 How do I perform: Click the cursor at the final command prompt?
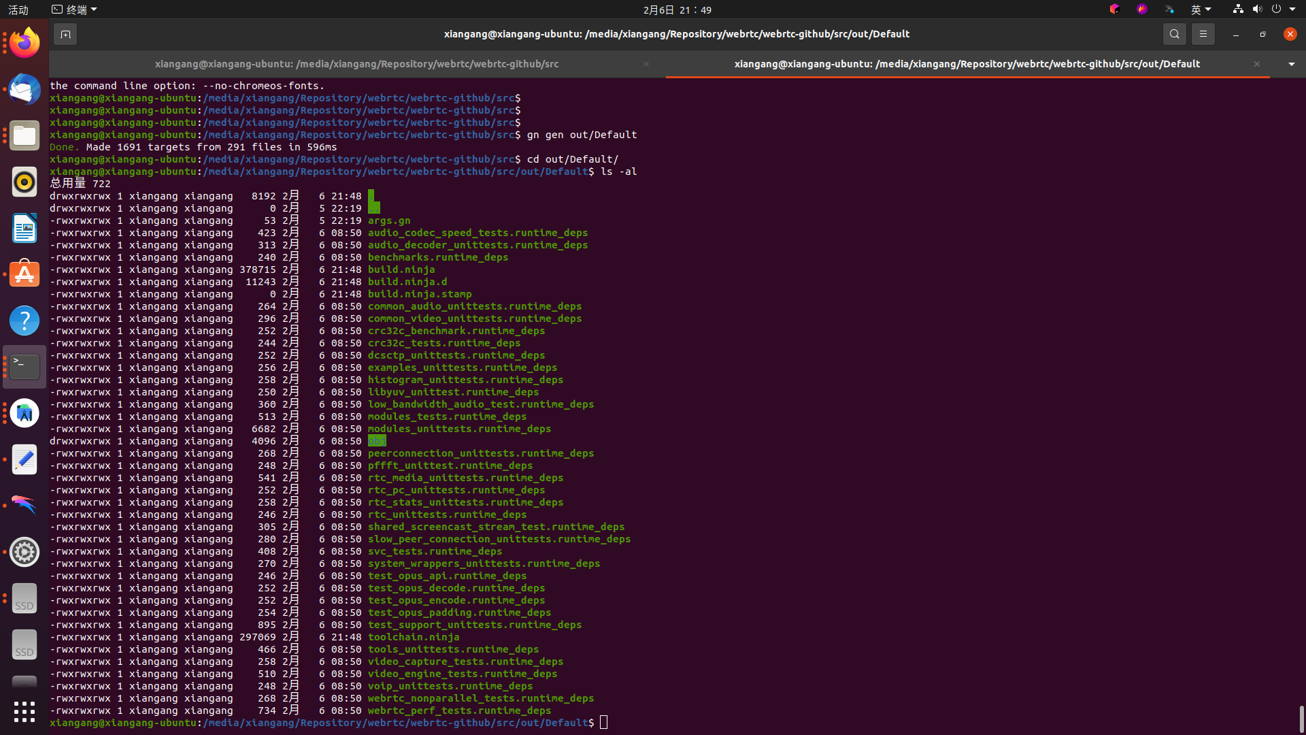[x=603, y=723]
